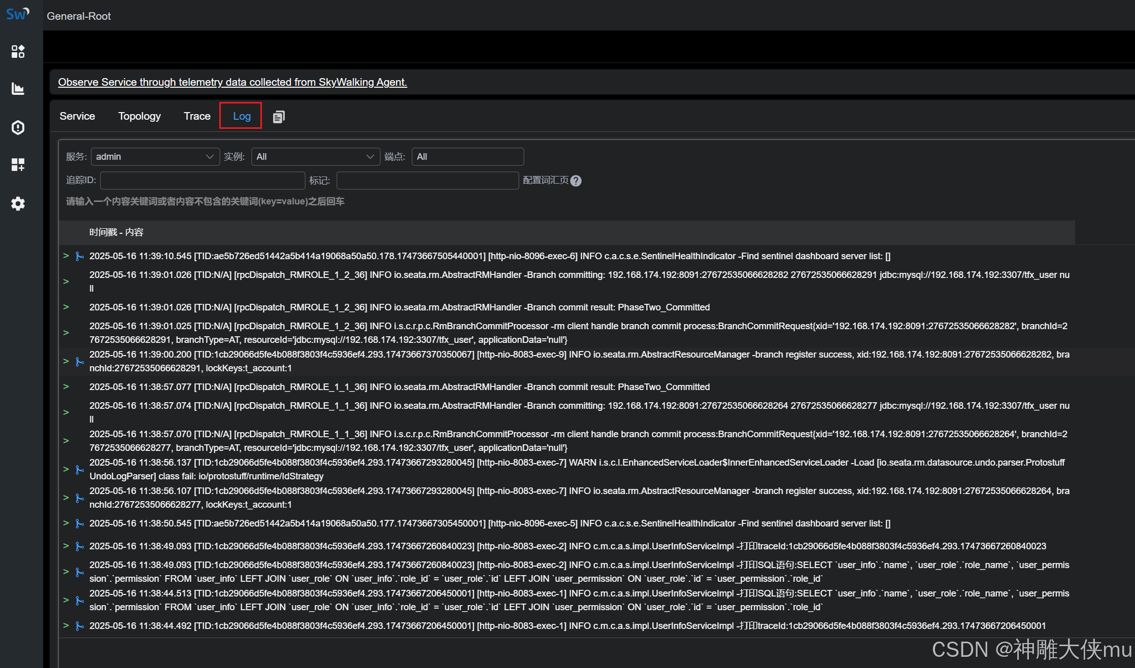Click help question mark next to 配置词汇页

[x=576, y=181]
